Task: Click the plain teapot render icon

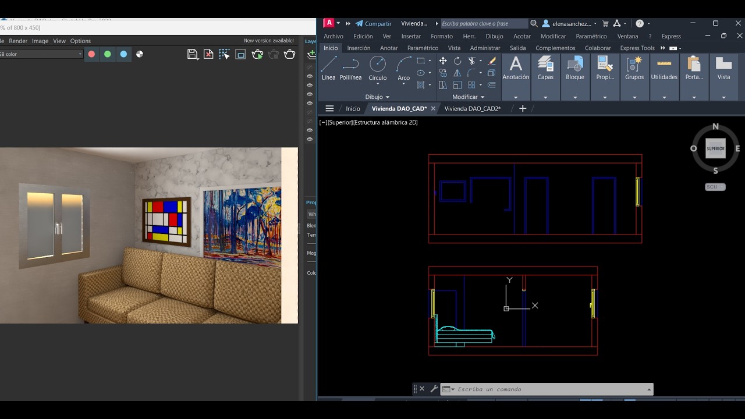Action: (290, 54)
